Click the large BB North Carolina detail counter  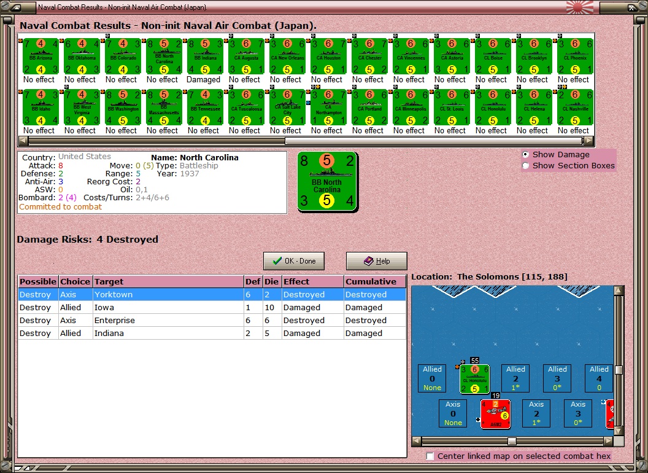(327, 182)
